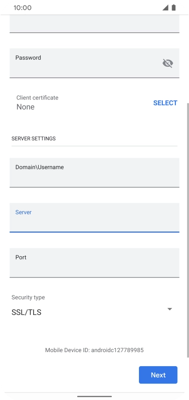
Task: Click the vertical scrollbar on right edge
Action: point(188,230)
